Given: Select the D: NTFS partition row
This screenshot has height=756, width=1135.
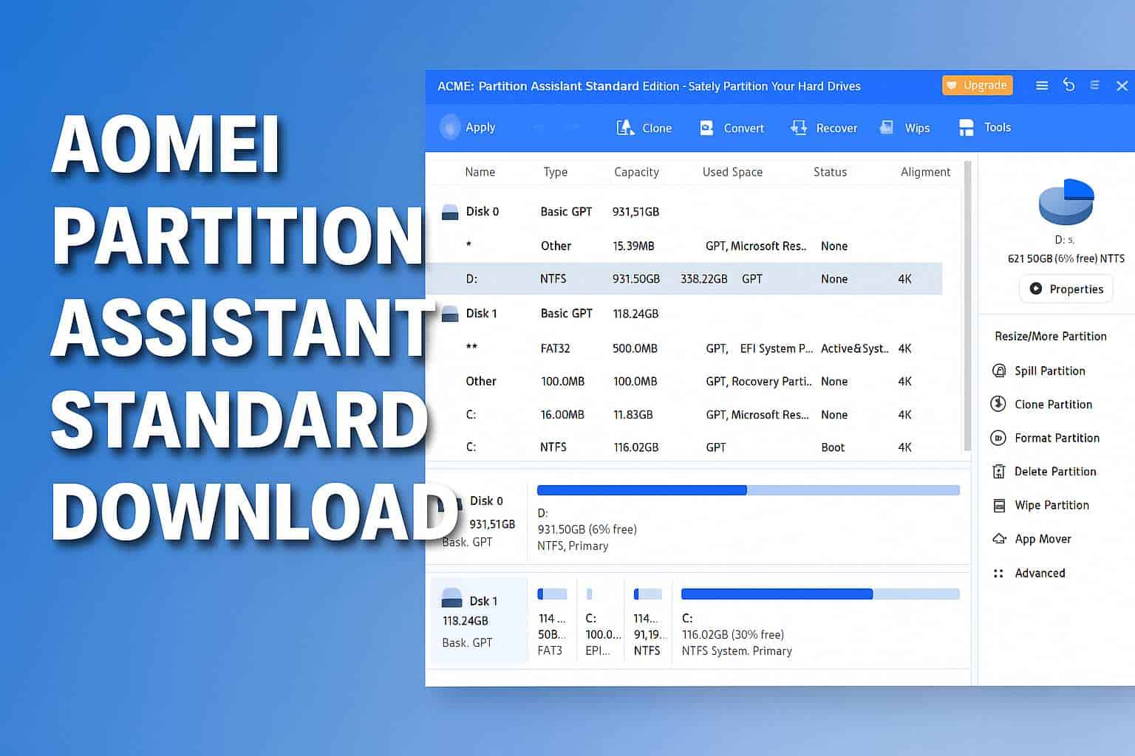Looking at the screenshot, I should [x=684, y=279].
